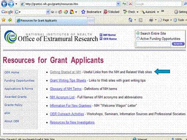Open Funding Opportunities in the sidebar menu

pyautogui.click(x=19, y=81)
